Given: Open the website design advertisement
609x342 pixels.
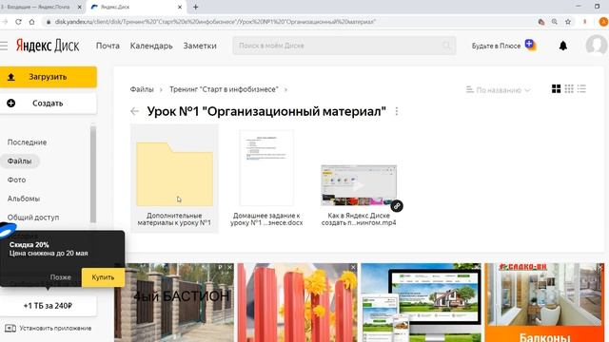Looking at the screenshot, I should (421, 303).
